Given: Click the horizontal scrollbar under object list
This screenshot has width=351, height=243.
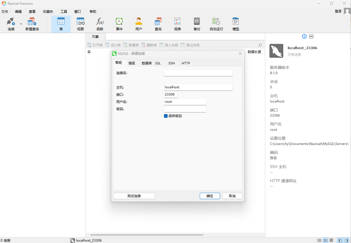Looking at the screenshot, I should 147,235.
